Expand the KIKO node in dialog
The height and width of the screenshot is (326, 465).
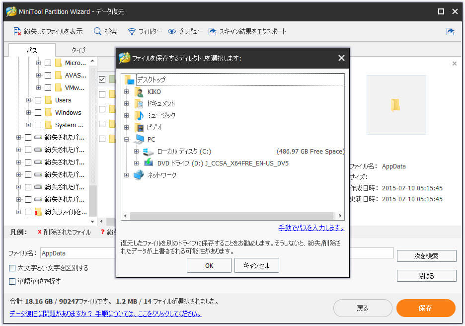point(127,92)
